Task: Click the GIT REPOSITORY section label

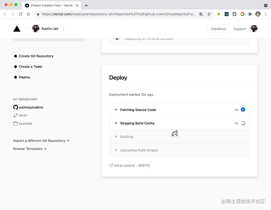Action: tap(25, 99)
